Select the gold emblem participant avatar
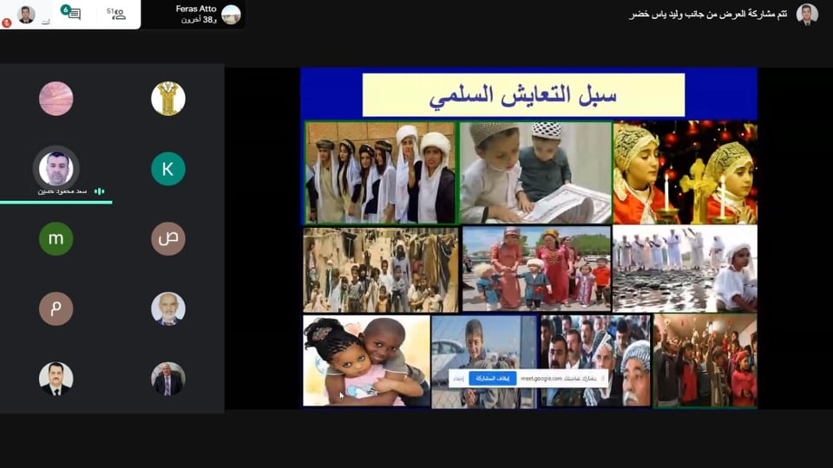 (167, 98)
